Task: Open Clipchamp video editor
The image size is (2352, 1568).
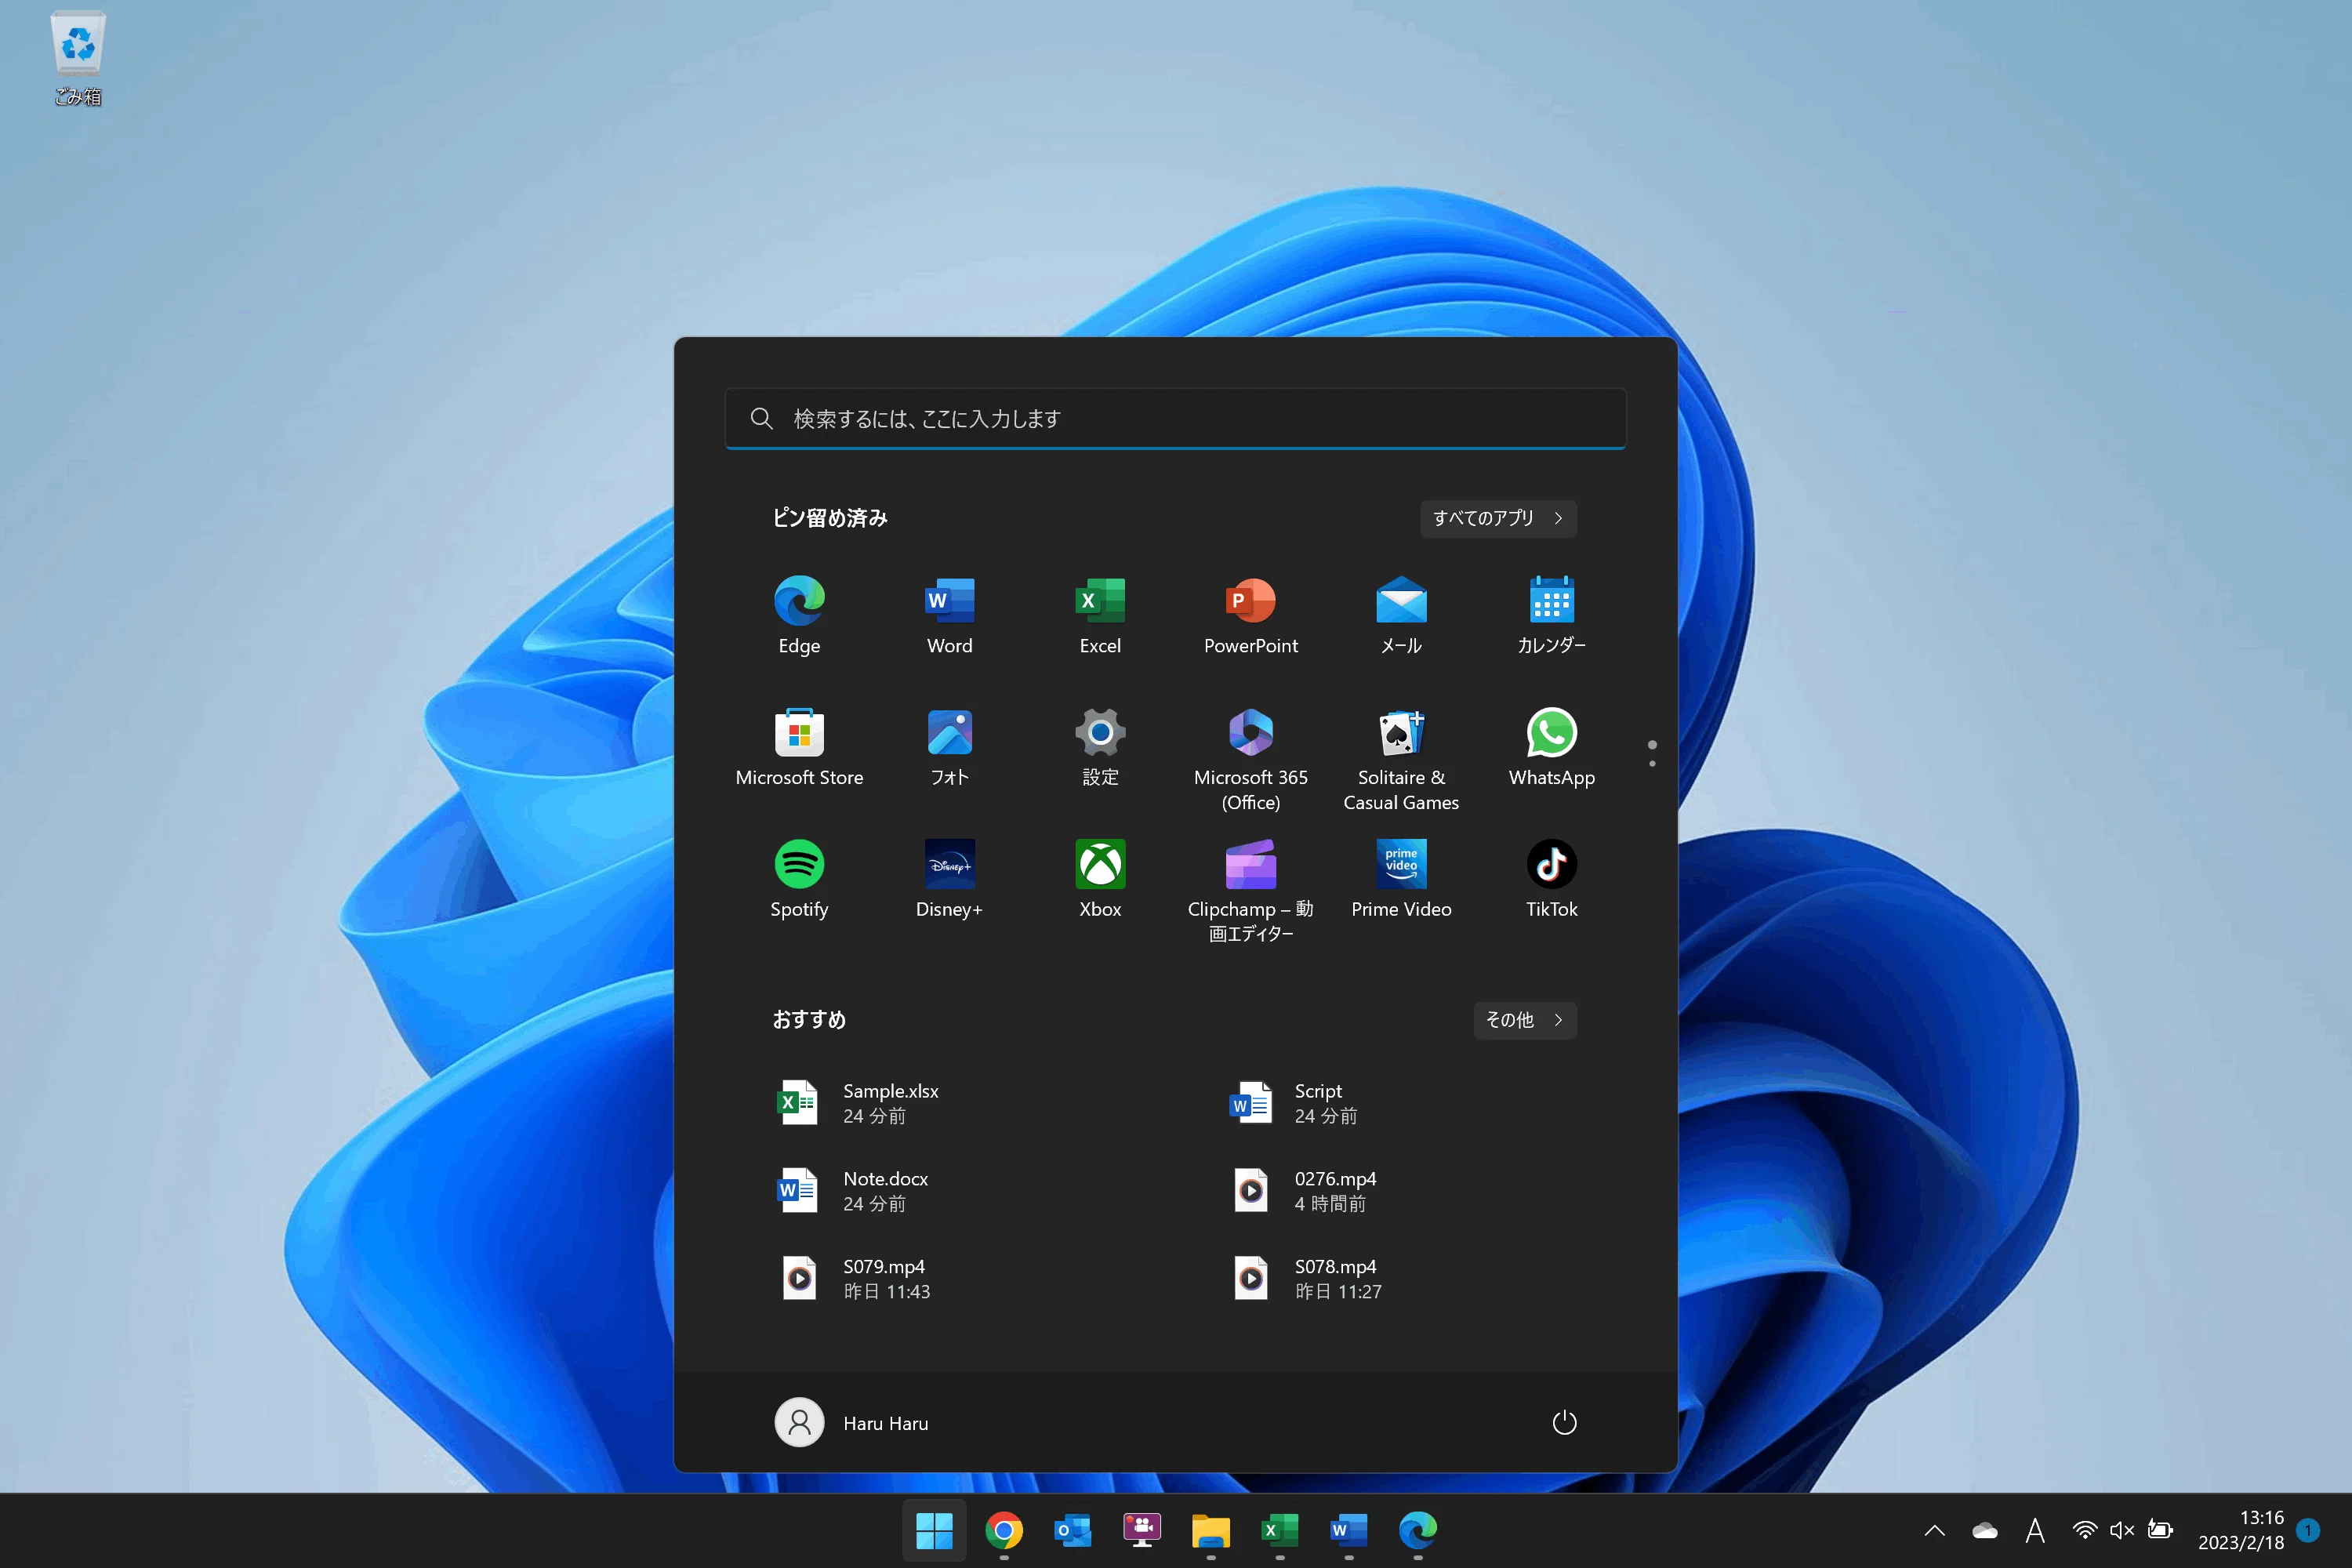Action: 1250,891
